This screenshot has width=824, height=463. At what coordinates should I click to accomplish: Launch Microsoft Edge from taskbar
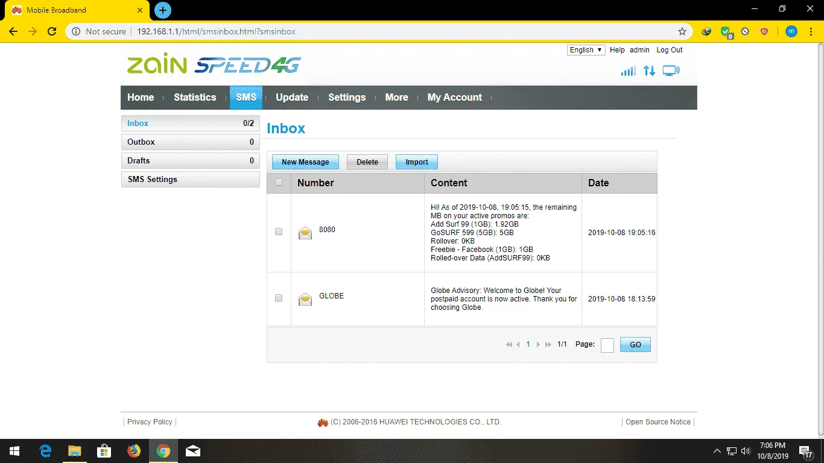45,451
